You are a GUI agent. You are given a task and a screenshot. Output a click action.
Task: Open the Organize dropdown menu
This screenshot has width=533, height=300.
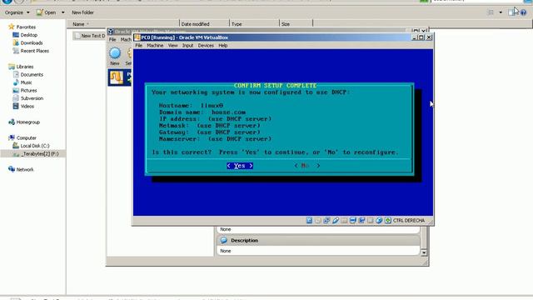point(17,12)
